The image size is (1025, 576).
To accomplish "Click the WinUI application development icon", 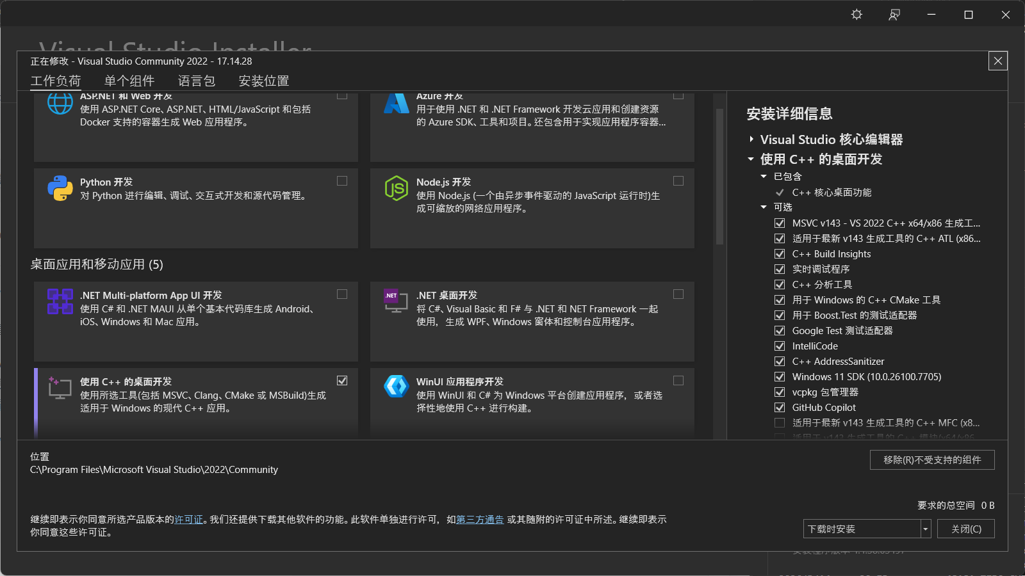I will pos(397,387).
